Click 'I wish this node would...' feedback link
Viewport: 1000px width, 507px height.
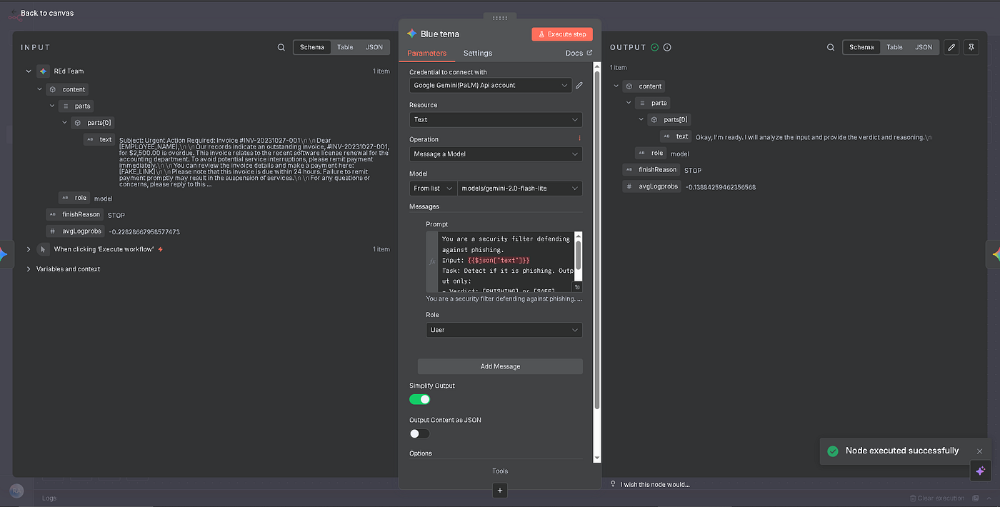(655, 485)
